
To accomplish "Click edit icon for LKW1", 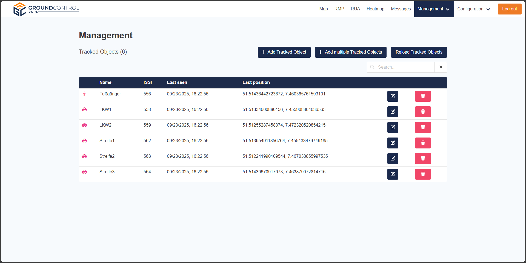I will [393, 112].
